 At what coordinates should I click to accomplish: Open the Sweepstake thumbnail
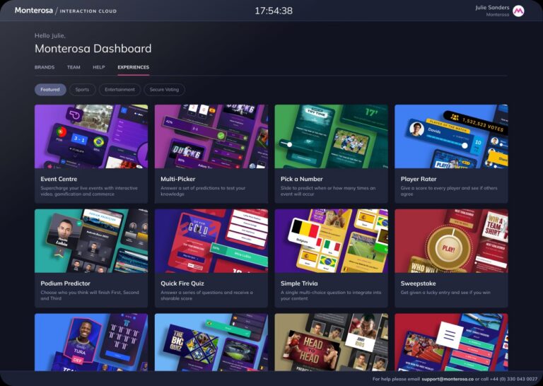[x=451, y=241]
